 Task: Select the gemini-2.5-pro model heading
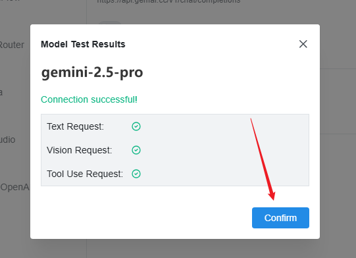pyautogui.click(x=92, y=72)
